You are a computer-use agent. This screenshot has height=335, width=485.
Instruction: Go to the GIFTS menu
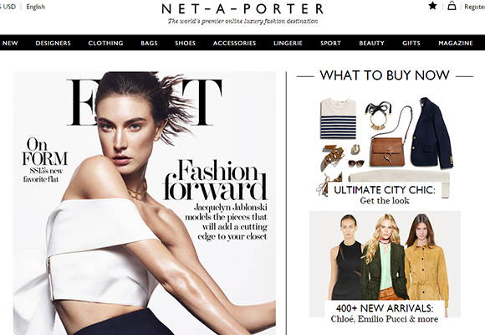(x=411, y=43)
